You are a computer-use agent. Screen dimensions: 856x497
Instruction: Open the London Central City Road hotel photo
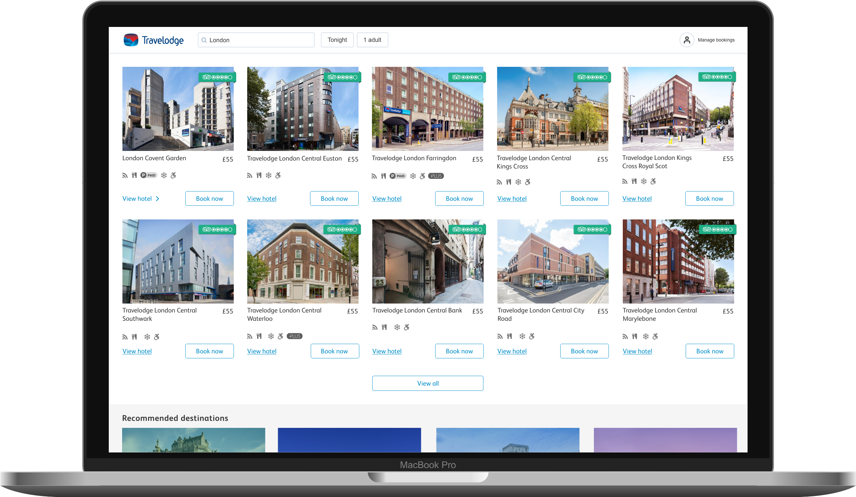tap(553, 261)
